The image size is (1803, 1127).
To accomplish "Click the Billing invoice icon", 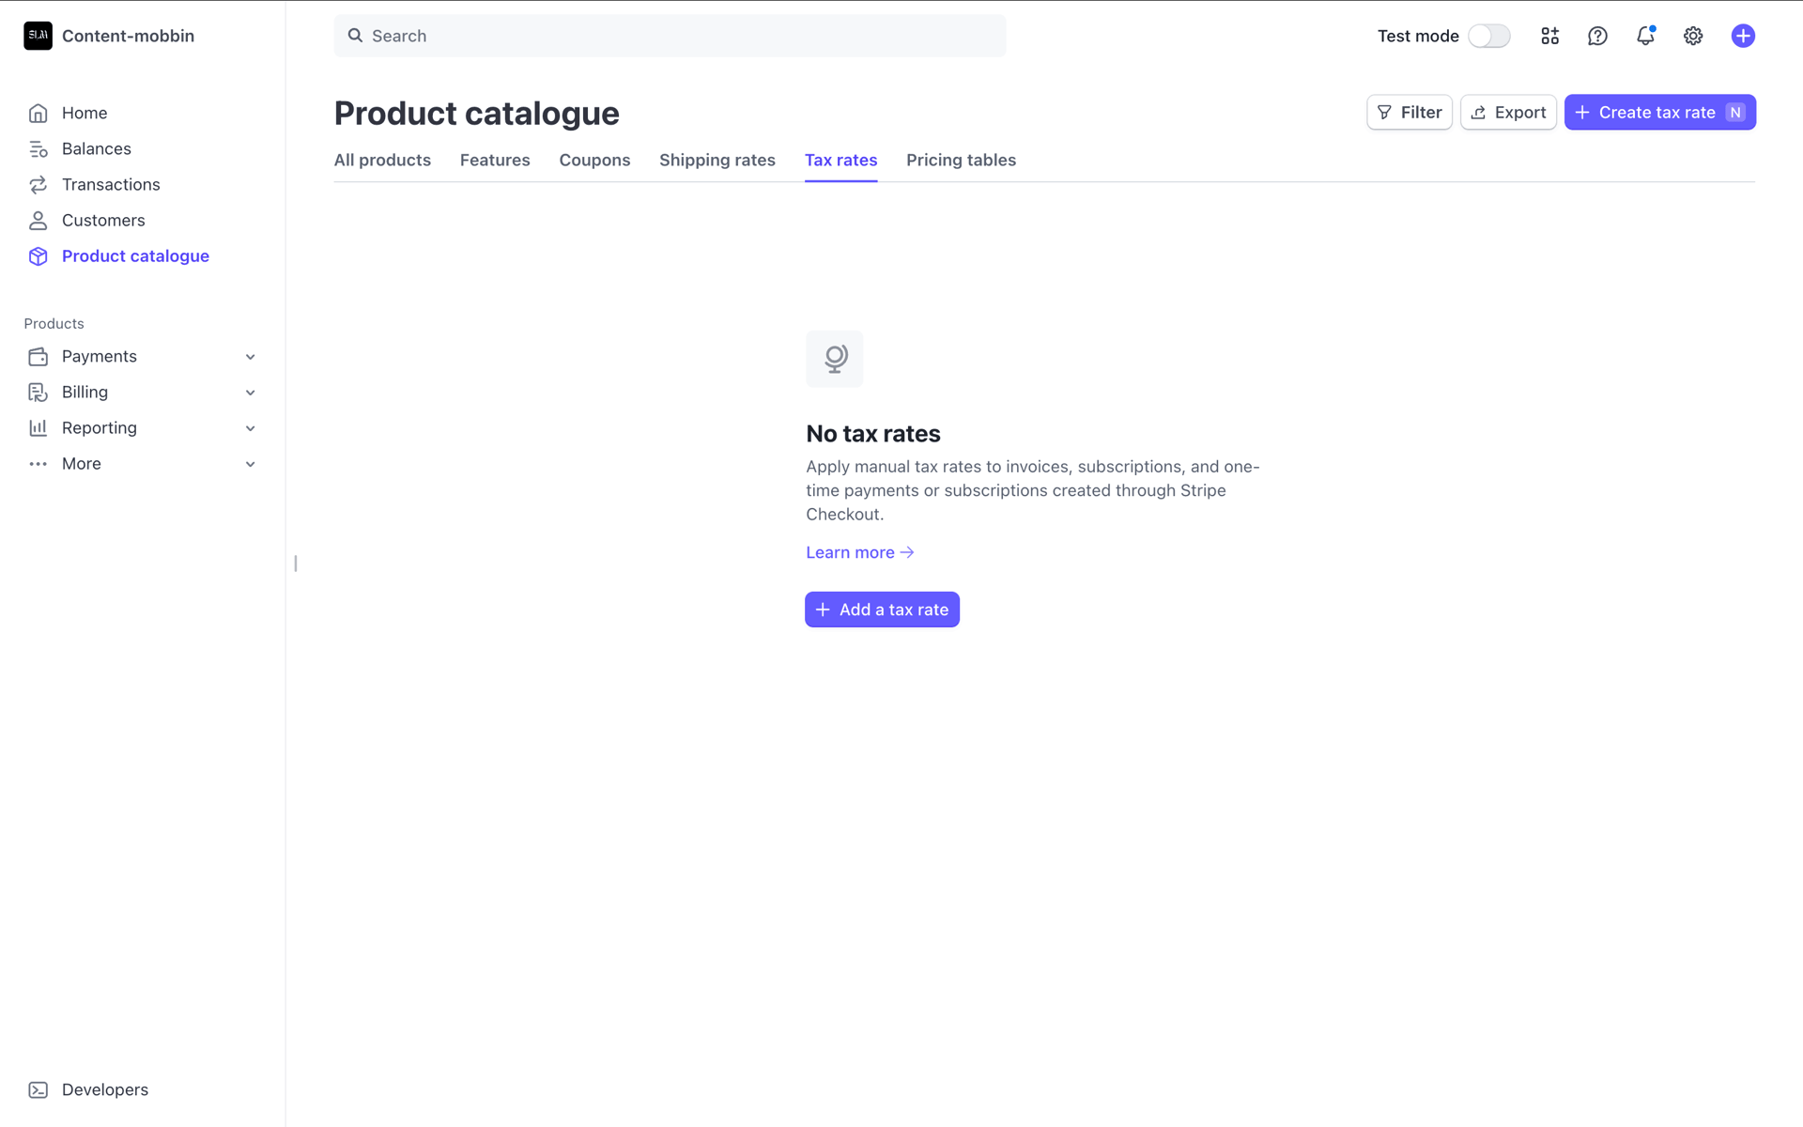I will tap(38, 393).
